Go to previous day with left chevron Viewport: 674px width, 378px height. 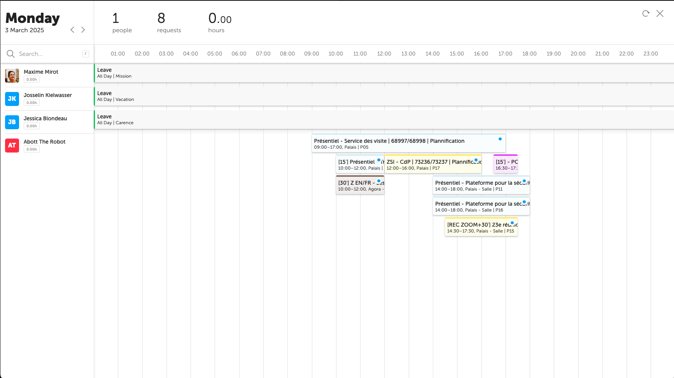72,30
